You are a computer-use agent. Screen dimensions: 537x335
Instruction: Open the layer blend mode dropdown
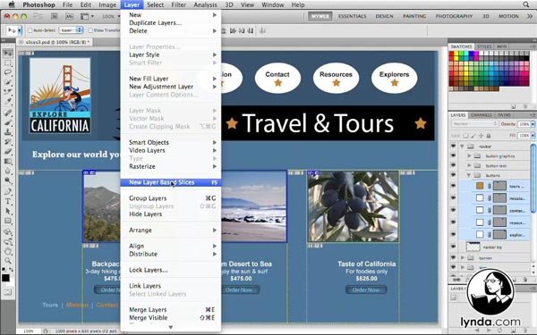point(474,124)
